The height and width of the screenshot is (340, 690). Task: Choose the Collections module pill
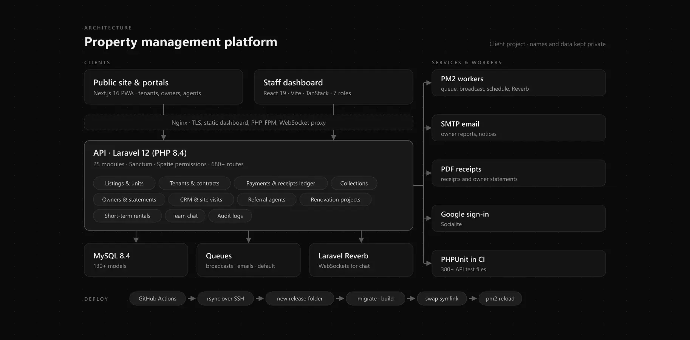click(x=354, y=183)
